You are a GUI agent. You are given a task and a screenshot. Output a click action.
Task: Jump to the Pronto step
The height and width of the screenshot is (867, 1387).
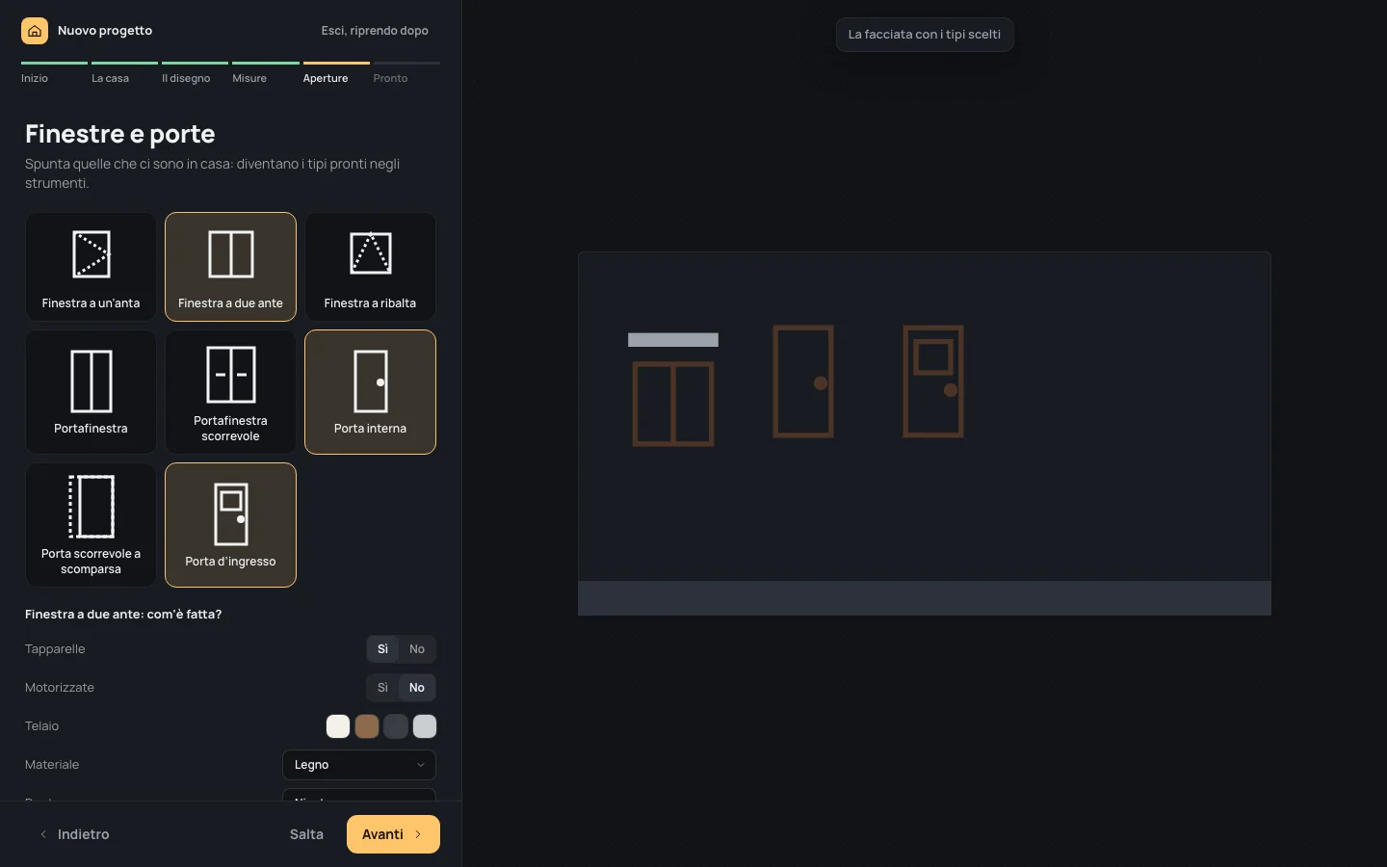click(406, 73)
